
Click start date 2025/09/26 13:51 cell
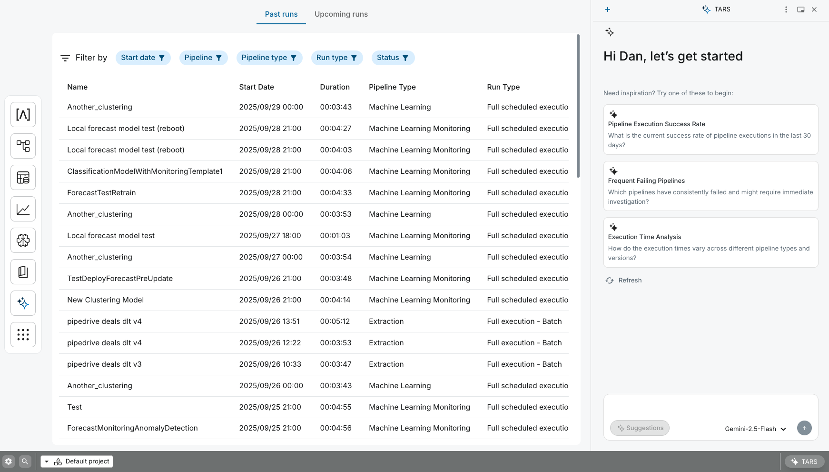tap(269, 321)
